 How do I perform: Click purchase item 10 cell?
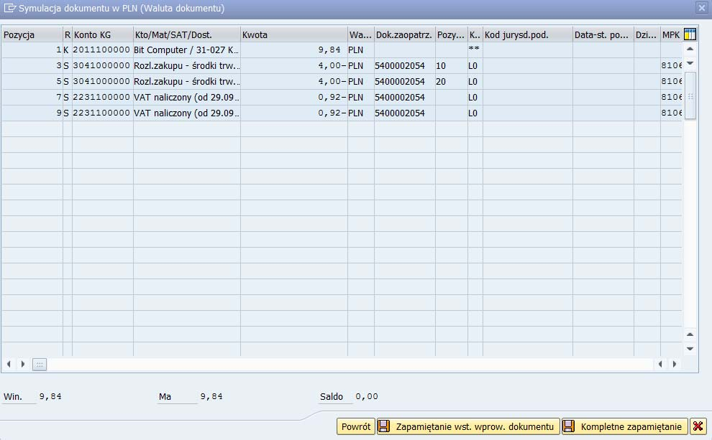(x=452, y=66)
